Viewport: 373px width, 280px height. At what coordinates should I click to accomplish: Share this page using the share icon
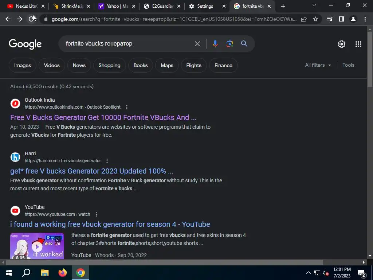(304, 19)
